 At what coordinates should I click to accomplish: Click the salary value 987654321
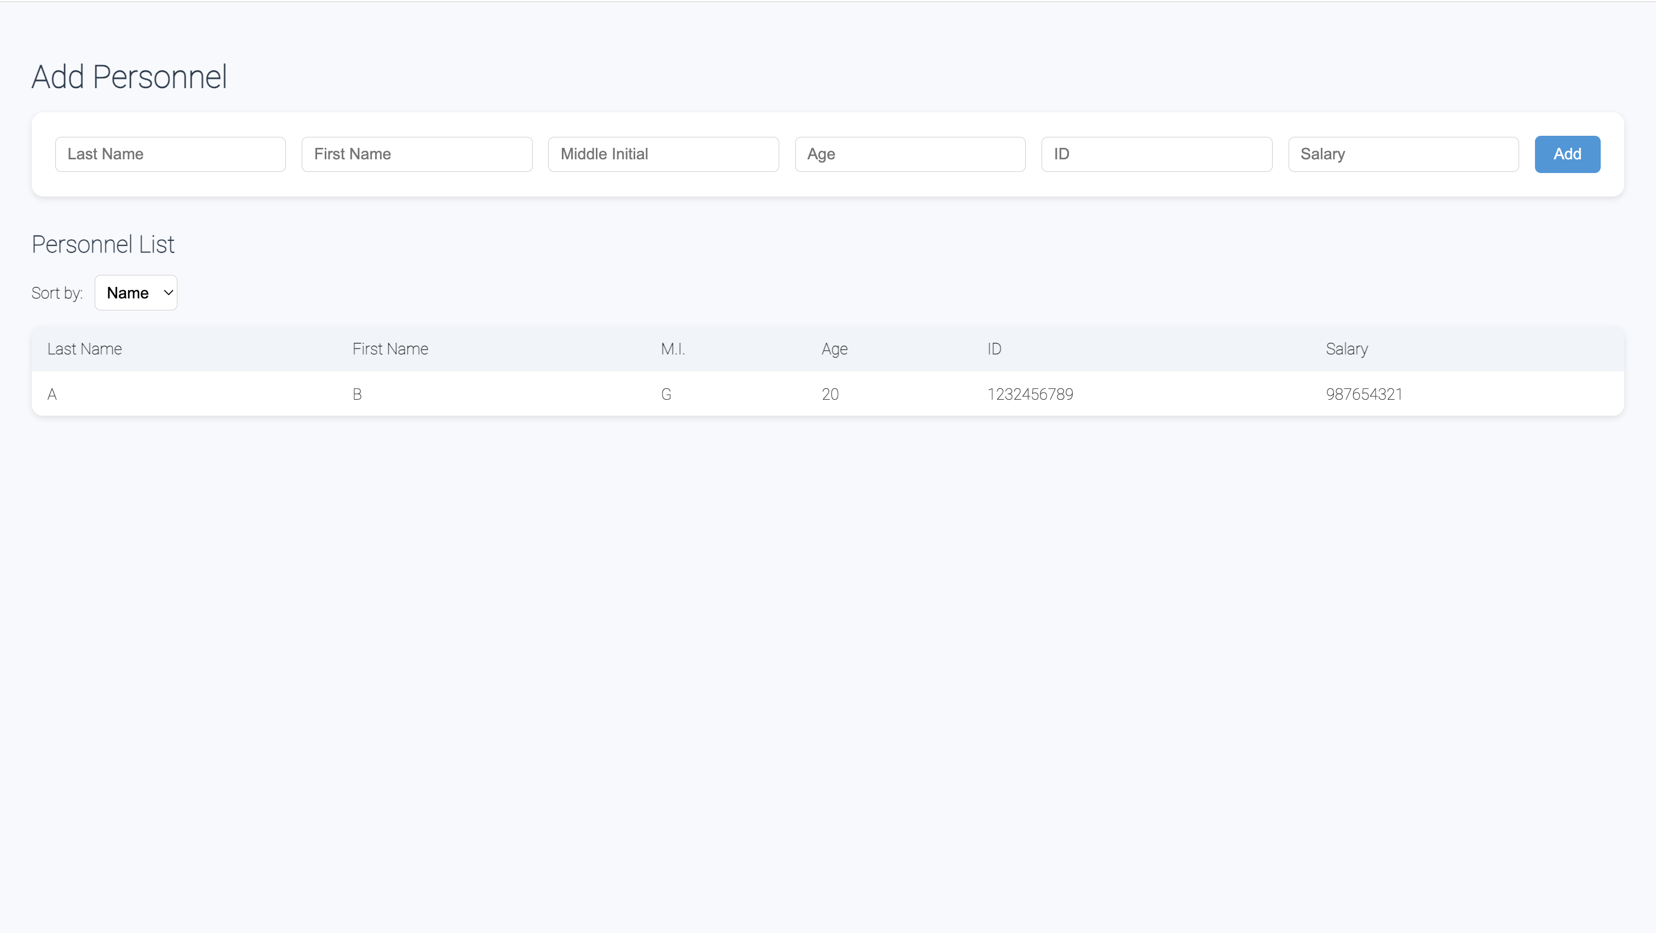1364,394
